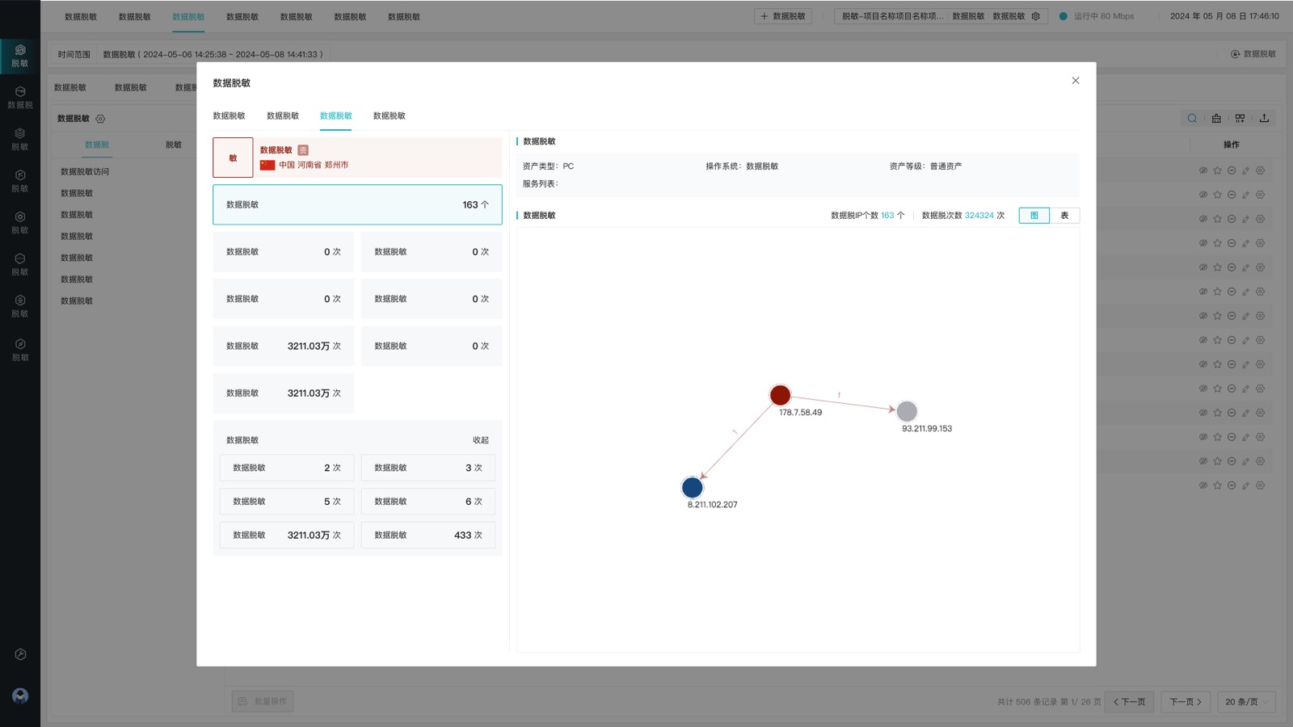Image resolution: width=1293 pixels, height=727 pixels.
Task: Switch the relation view to 表 table mode
Action: click(x=1064, y=216)
